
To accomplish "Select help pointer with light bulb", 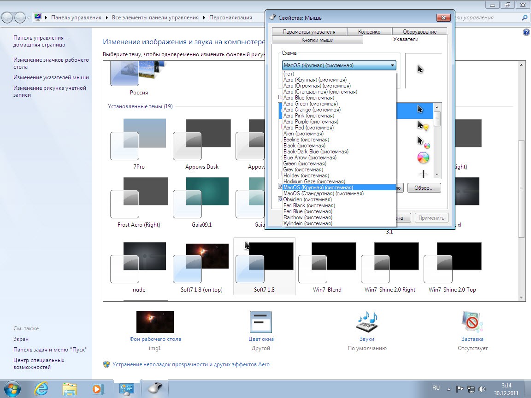I will (423, 126).
